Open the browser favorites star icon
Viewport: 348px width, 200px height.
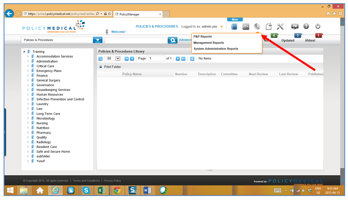pyautogui.click(x=334, y=14)
